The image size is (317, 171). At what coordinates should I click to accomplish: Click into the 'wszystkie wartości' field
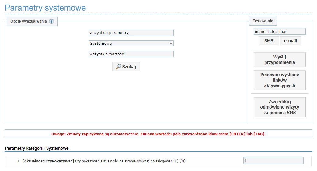point(131,54)
